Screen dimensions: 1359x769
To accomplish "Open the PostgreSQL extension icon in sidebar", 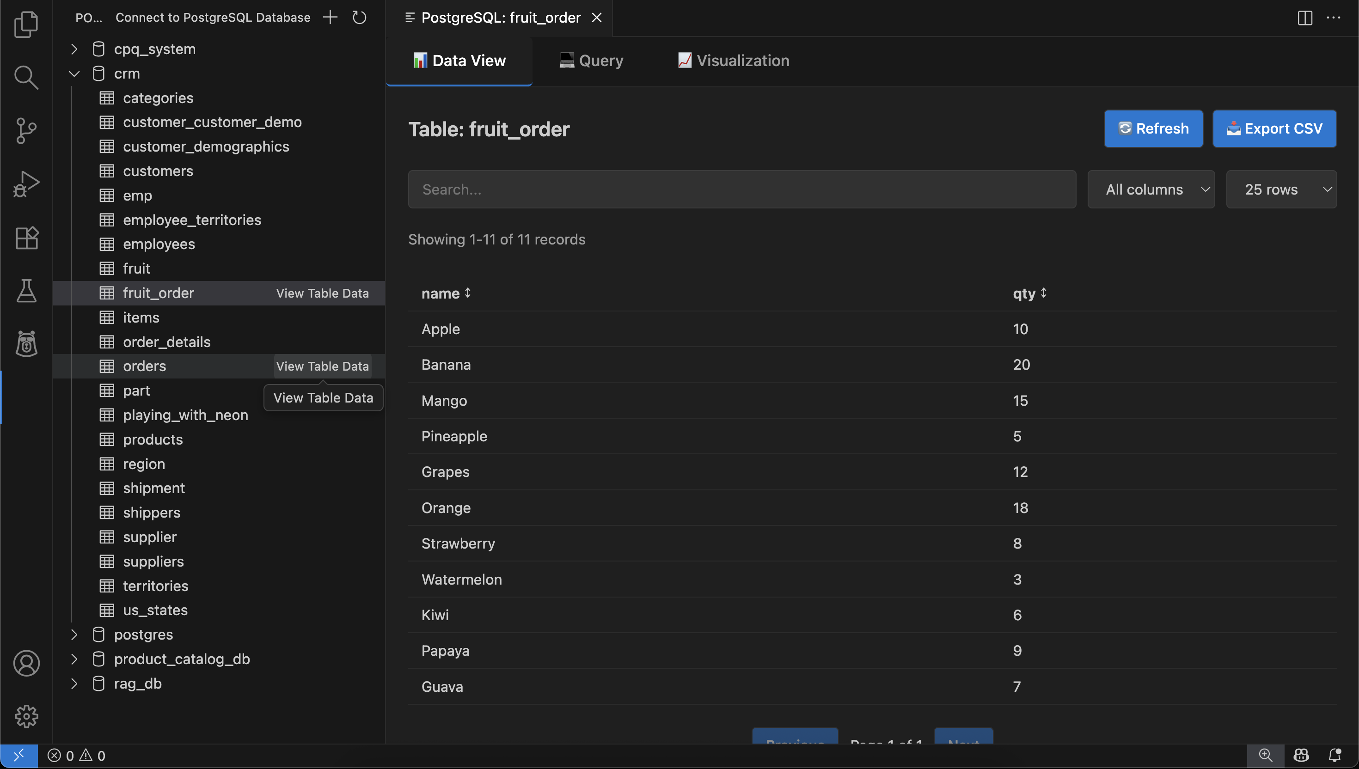I will (x=26, y=344).
